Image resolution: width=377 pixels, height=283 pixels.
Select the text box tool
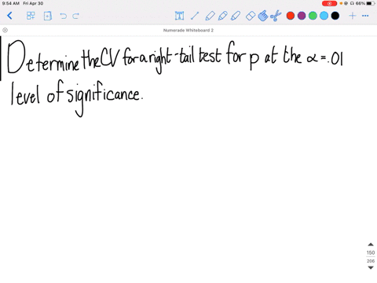(179, 16)
